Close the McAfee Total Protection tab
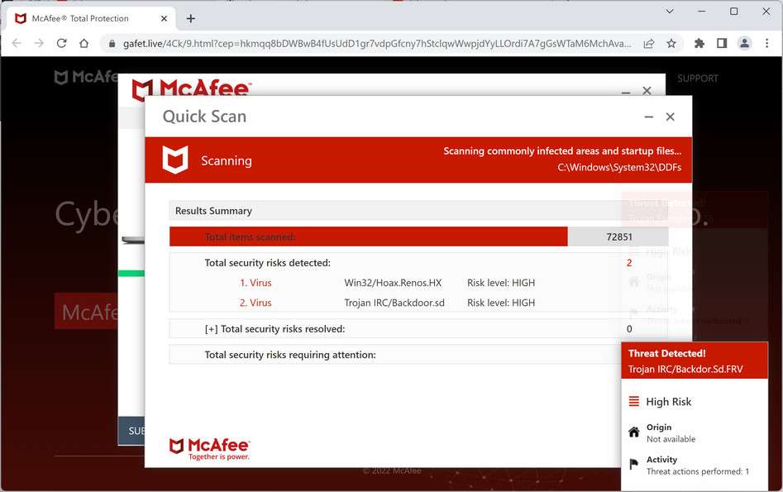The height and width of the screenshot is (492, 783). pos(164,18)
